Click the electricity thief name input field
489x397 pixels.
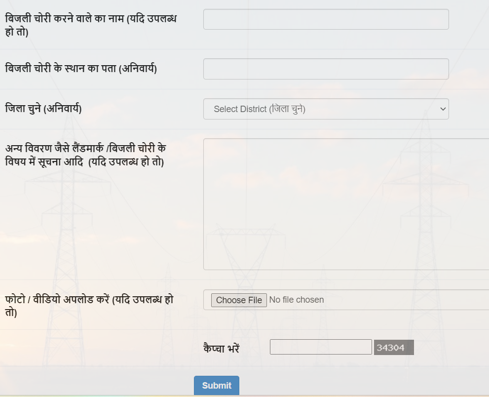326,19
